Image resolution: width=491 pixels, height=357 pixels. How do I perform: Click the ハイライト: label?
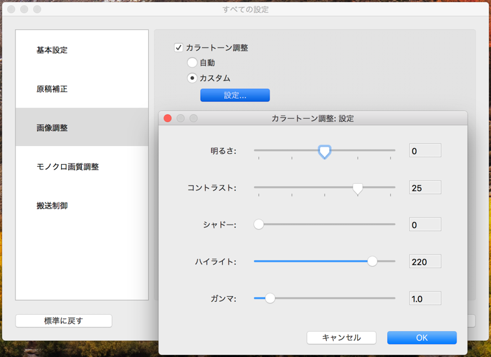(x=216, y=262)
